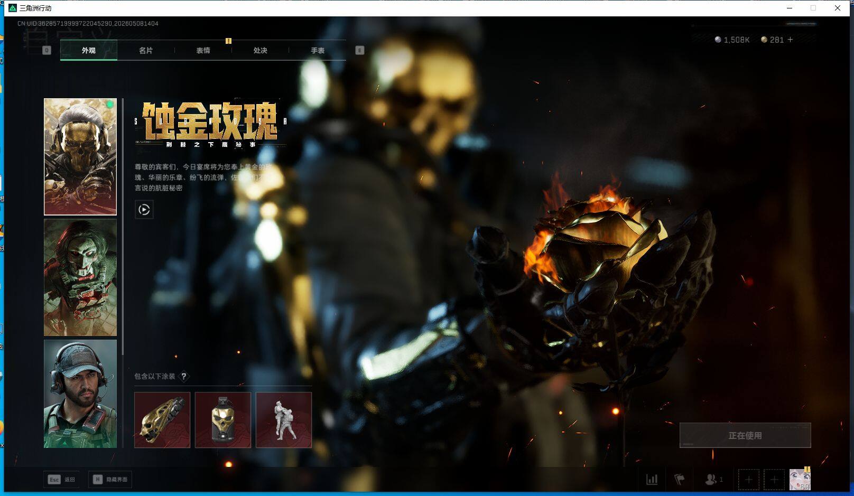View the execution animation figure item

284,420
